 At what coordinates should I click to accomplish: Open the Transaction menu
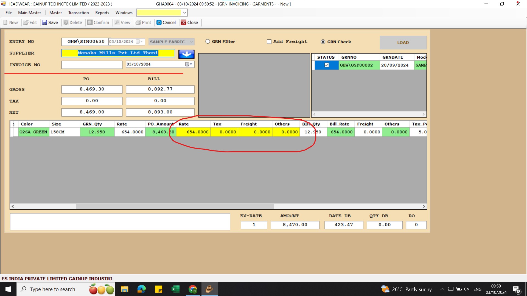point(78,13)
